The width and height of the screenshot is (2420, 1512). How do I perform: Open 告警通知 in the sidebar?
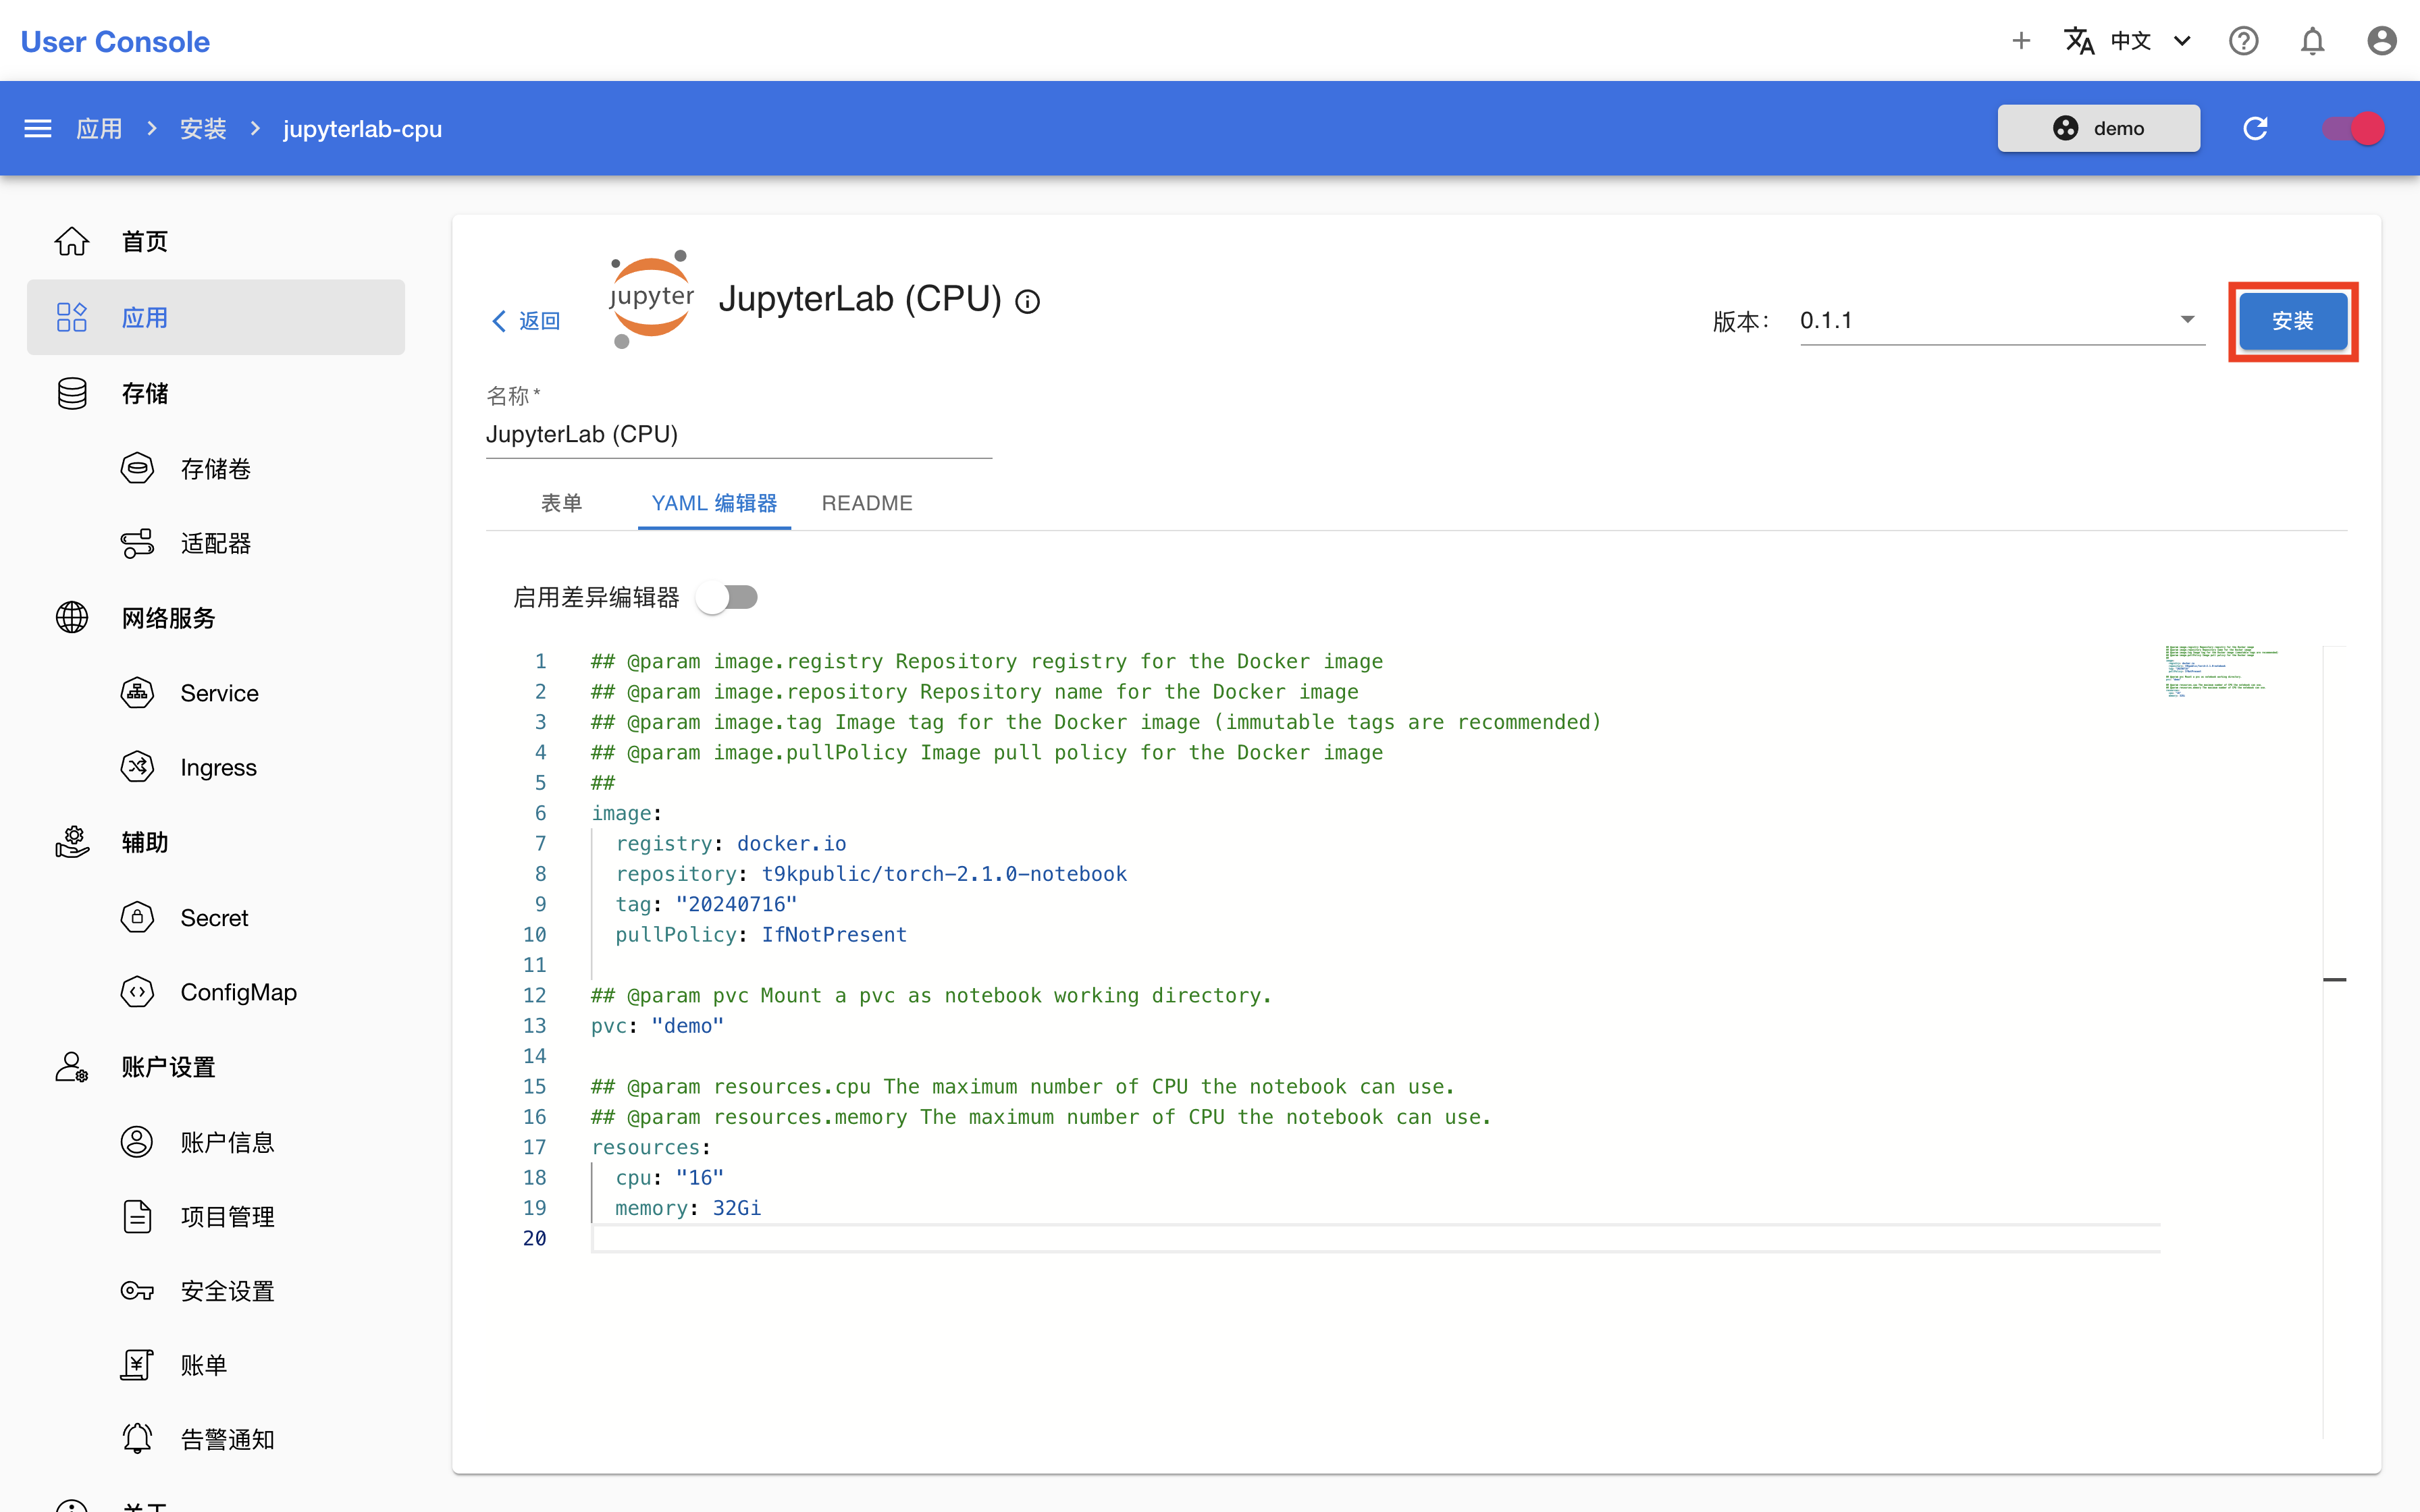tap(216, 1440)
